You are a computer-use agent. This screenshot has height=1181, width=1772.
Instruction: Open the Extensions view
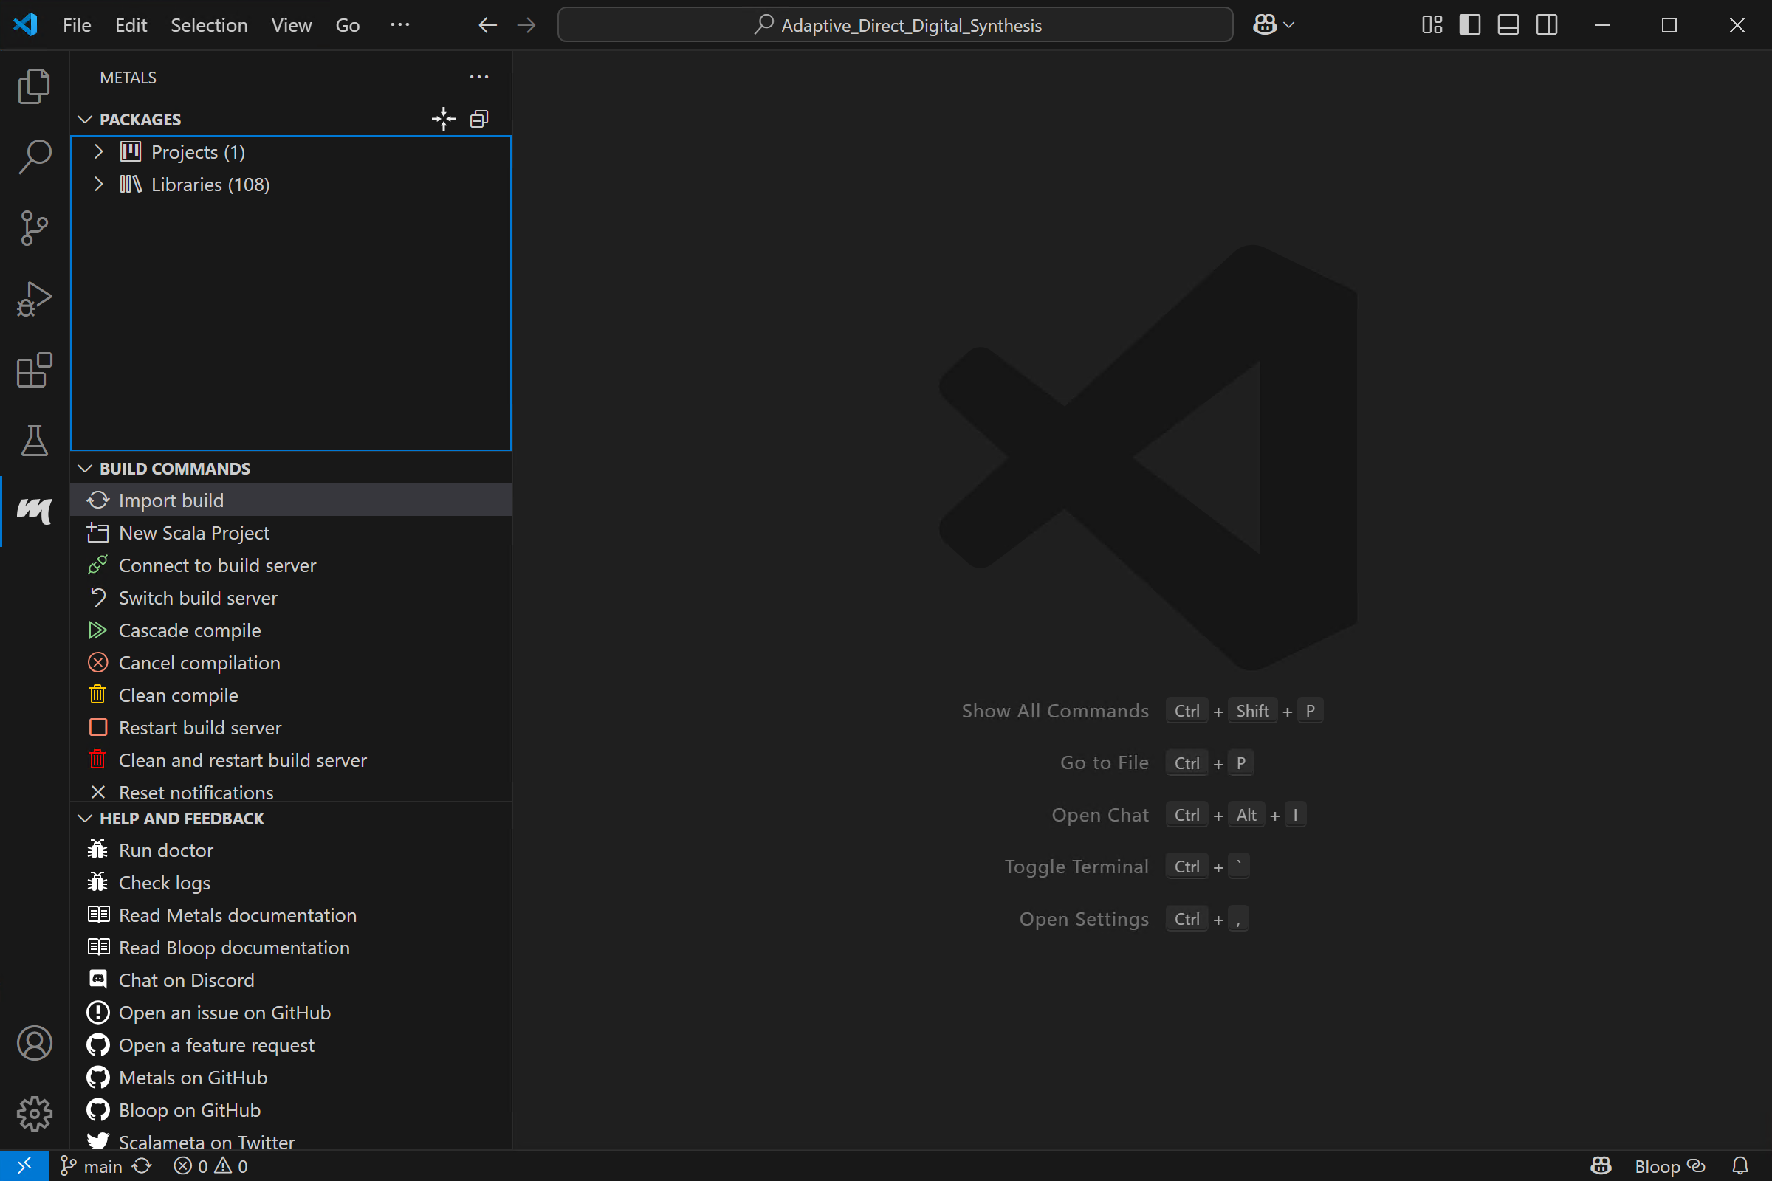pos(34,370)
